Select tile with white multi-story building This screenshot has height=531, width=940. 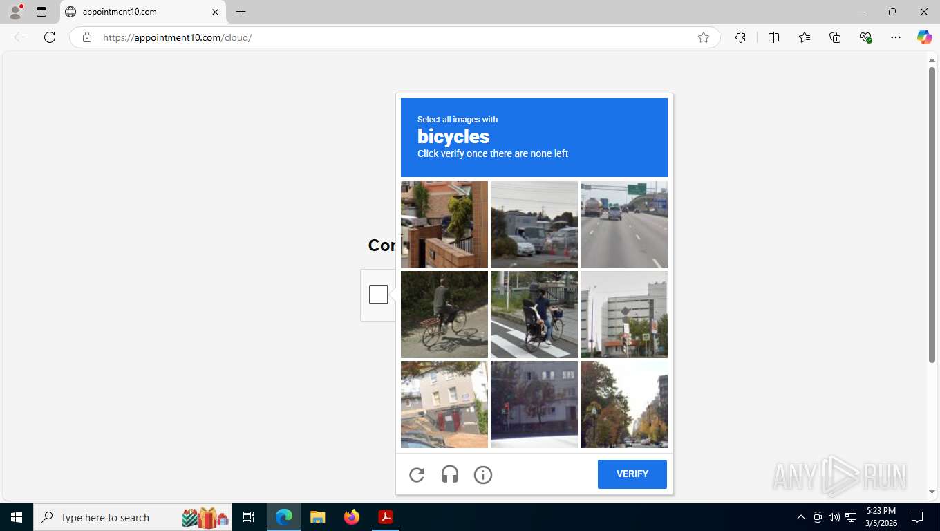[x=624, y=315]
